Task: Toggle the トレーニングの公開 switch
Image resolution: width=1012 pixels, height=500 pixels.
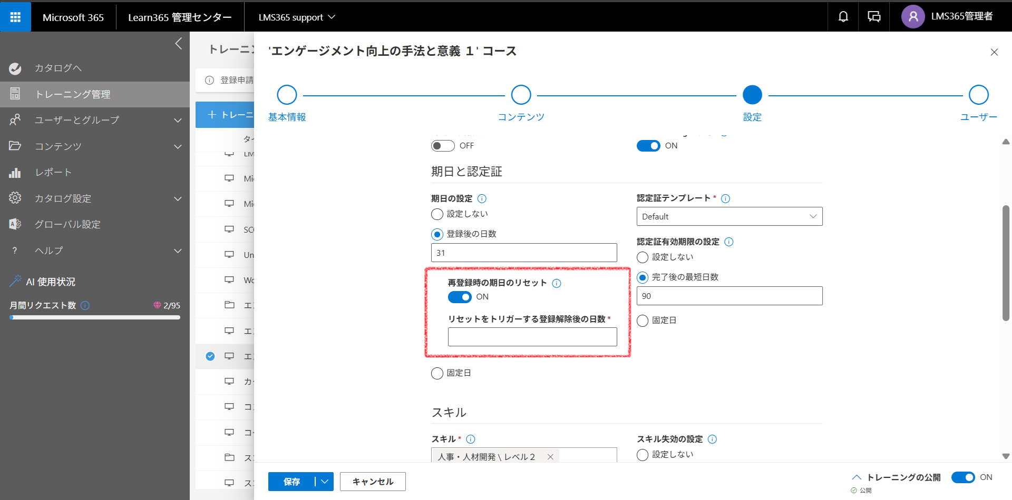Action: pyautogui.click(x=963, y=477)
